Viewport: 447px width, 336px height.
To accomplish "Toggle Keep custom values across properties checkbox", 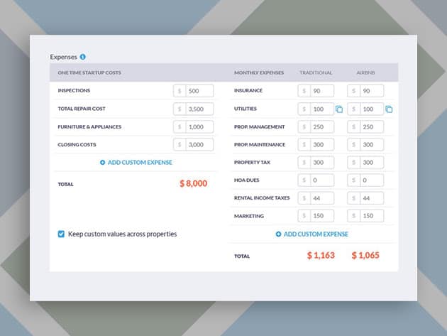I will pyautogui.click(x=61, y=234).
